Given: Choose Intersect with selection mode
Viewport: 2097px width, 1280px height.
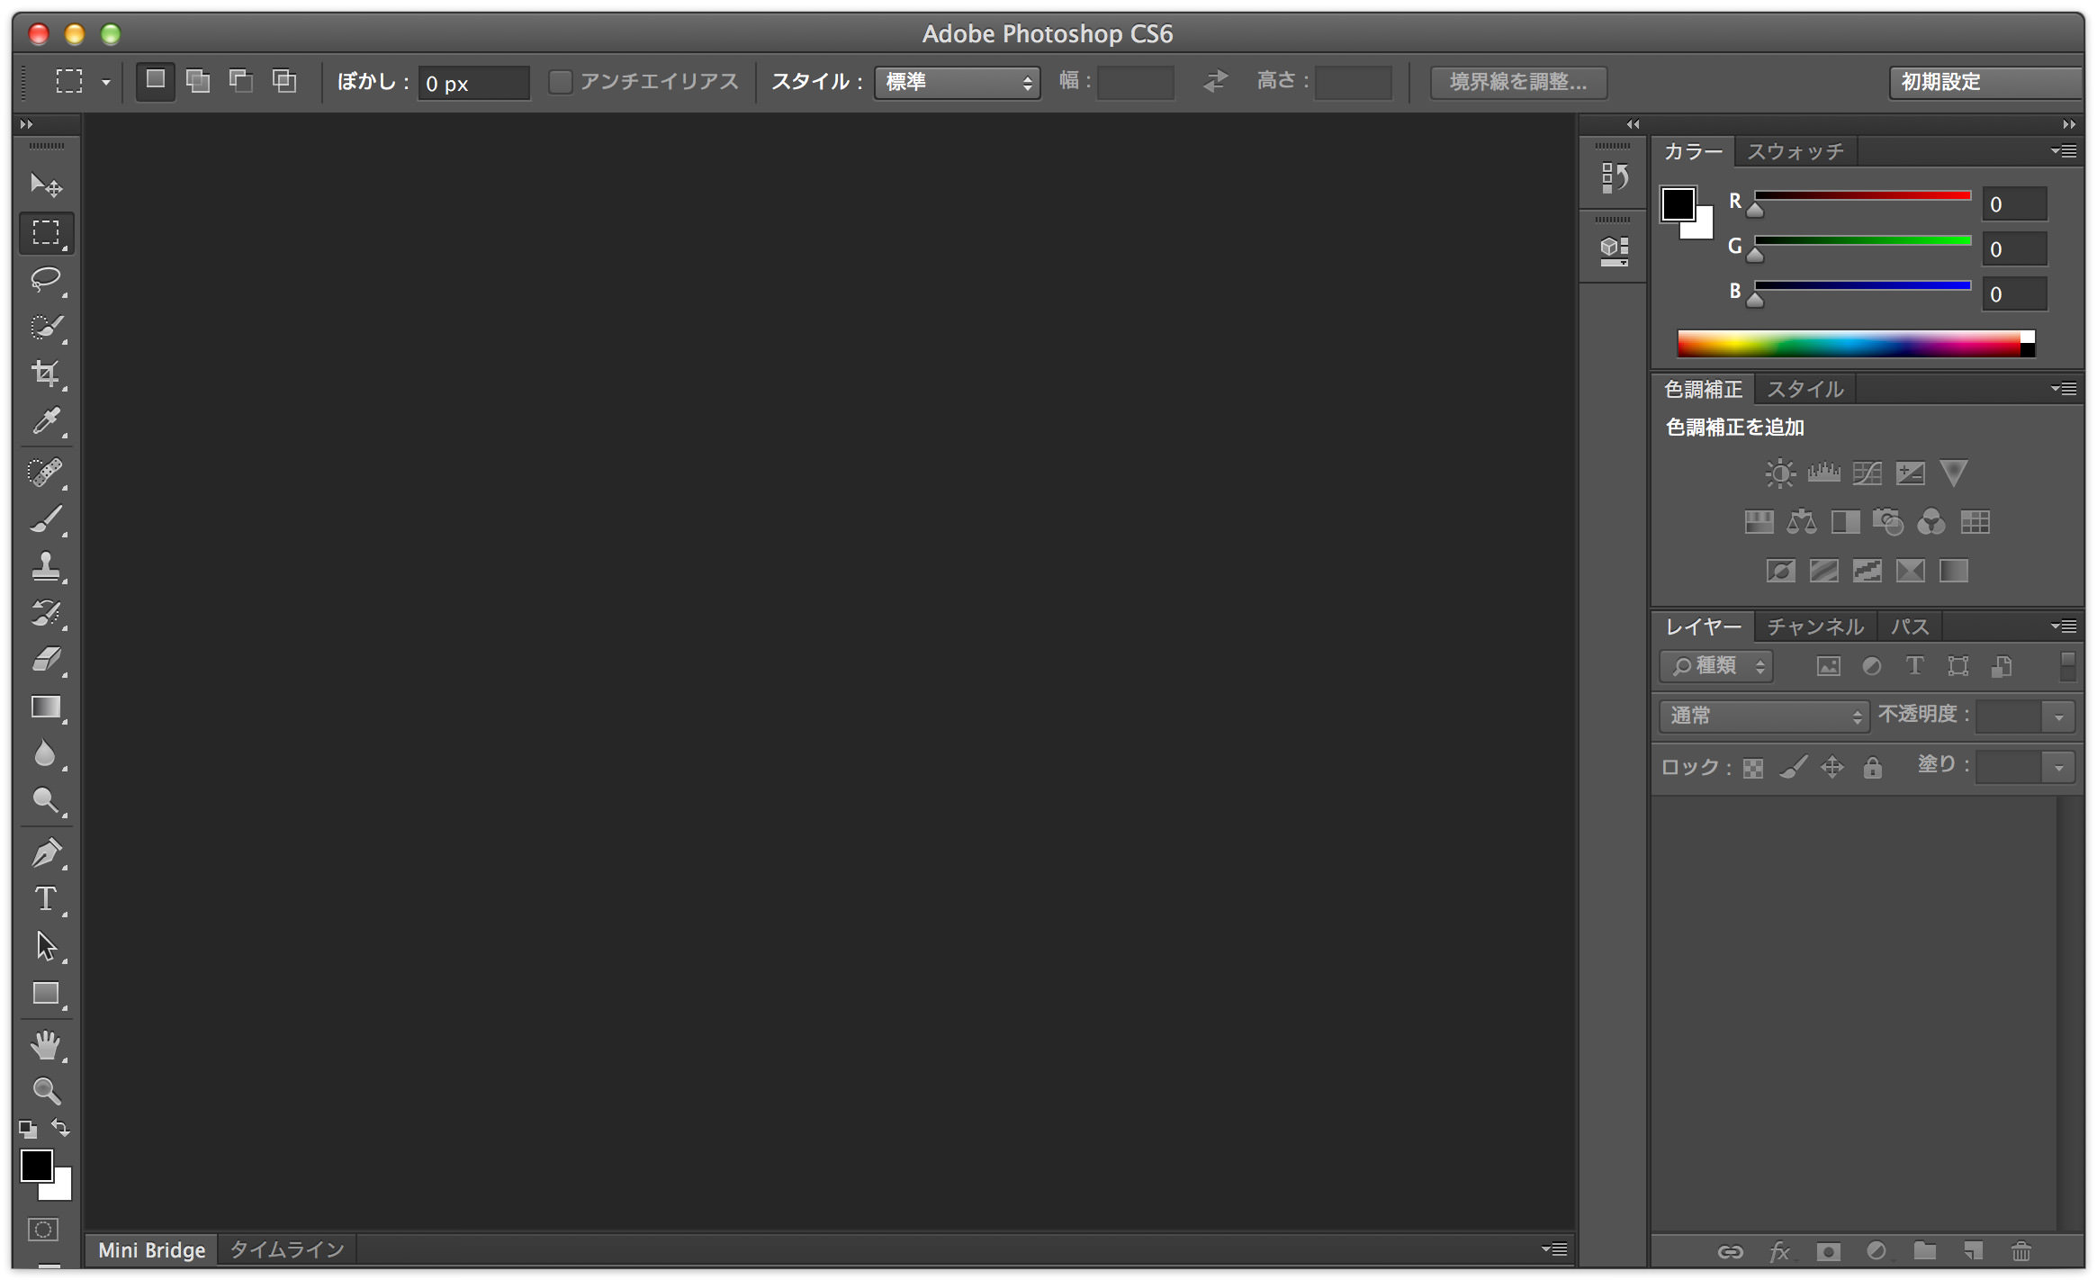Looking at the screenshot, I should (284, 82).
